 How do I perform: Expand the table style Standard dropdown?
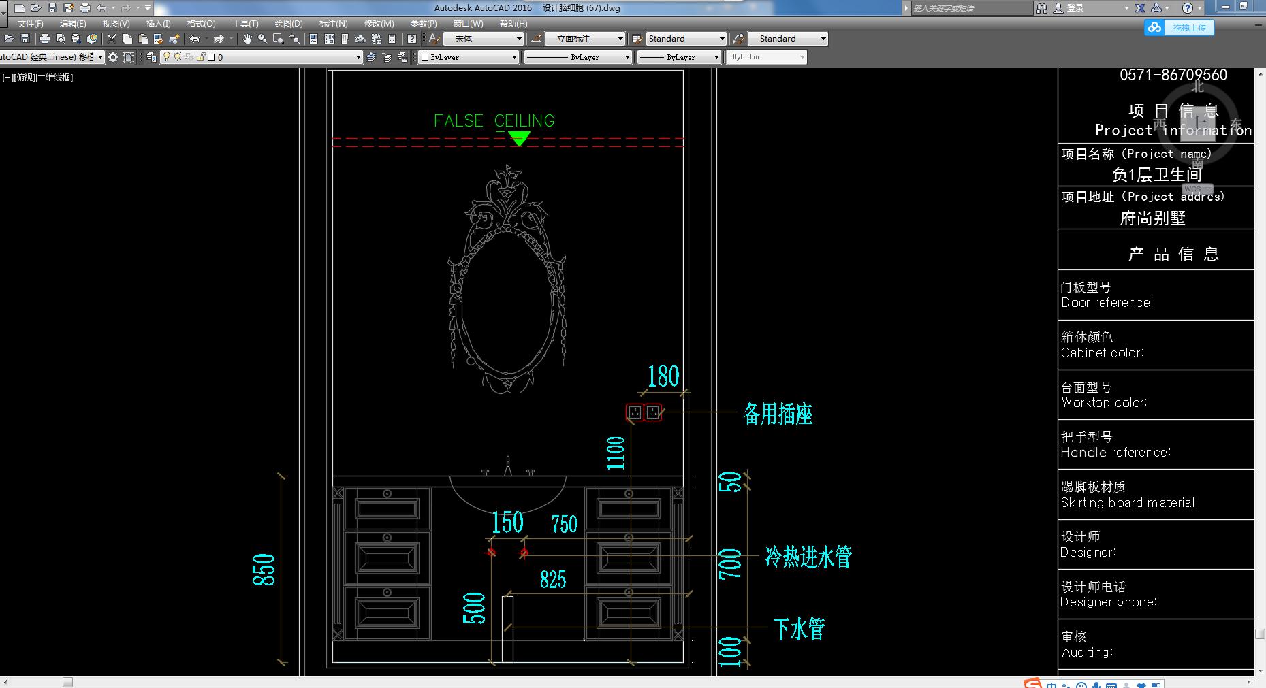[722, 39]
